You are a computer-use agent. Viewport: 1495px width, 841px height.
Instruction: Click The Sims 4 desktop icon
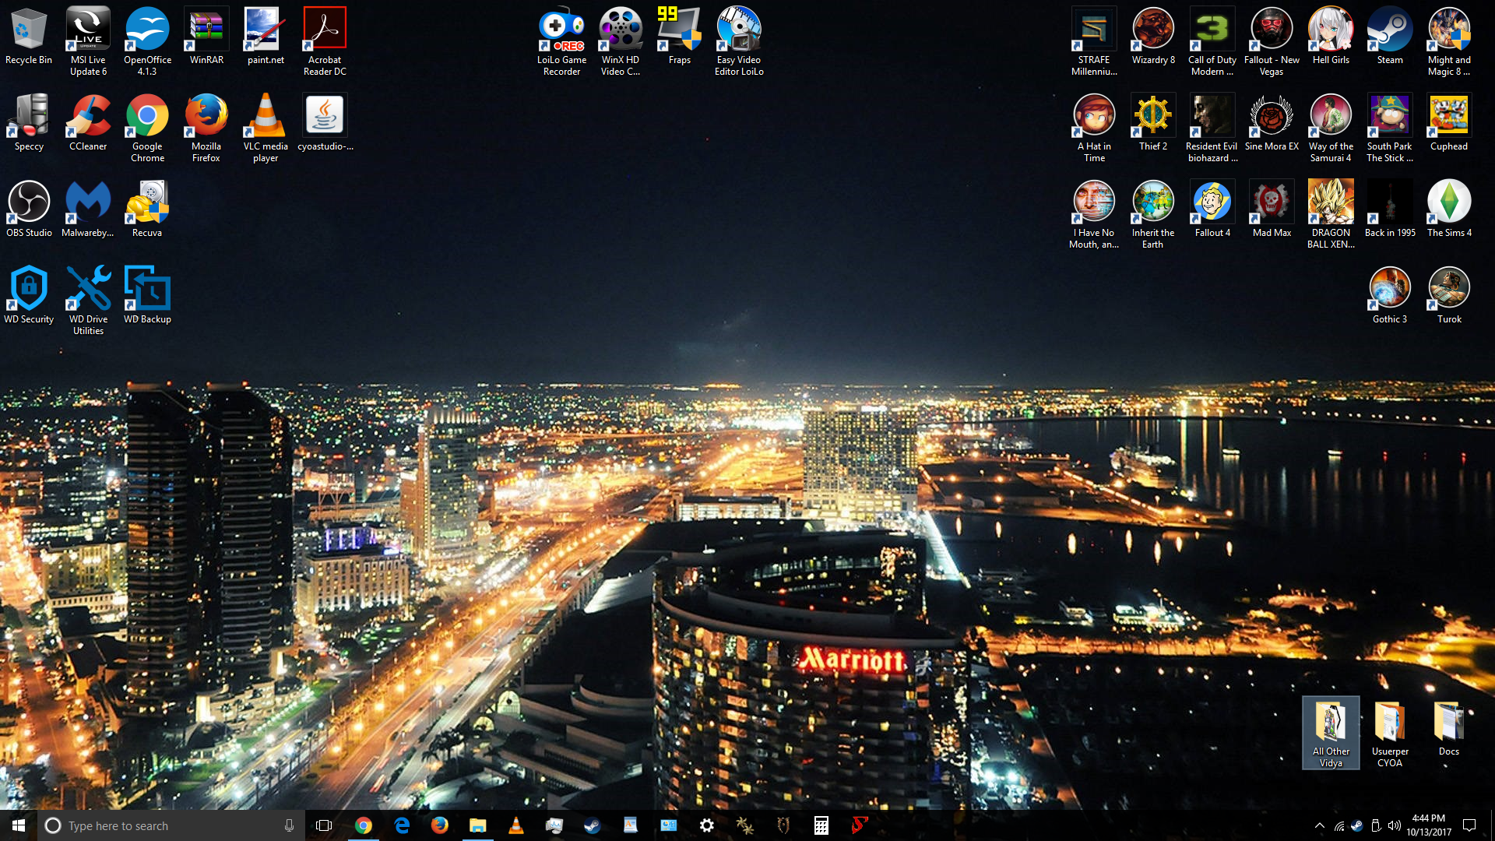click(x=1449, y=209)
